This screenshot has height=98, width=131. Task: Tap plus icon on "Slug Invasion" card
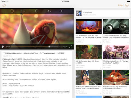pos(128,42)
